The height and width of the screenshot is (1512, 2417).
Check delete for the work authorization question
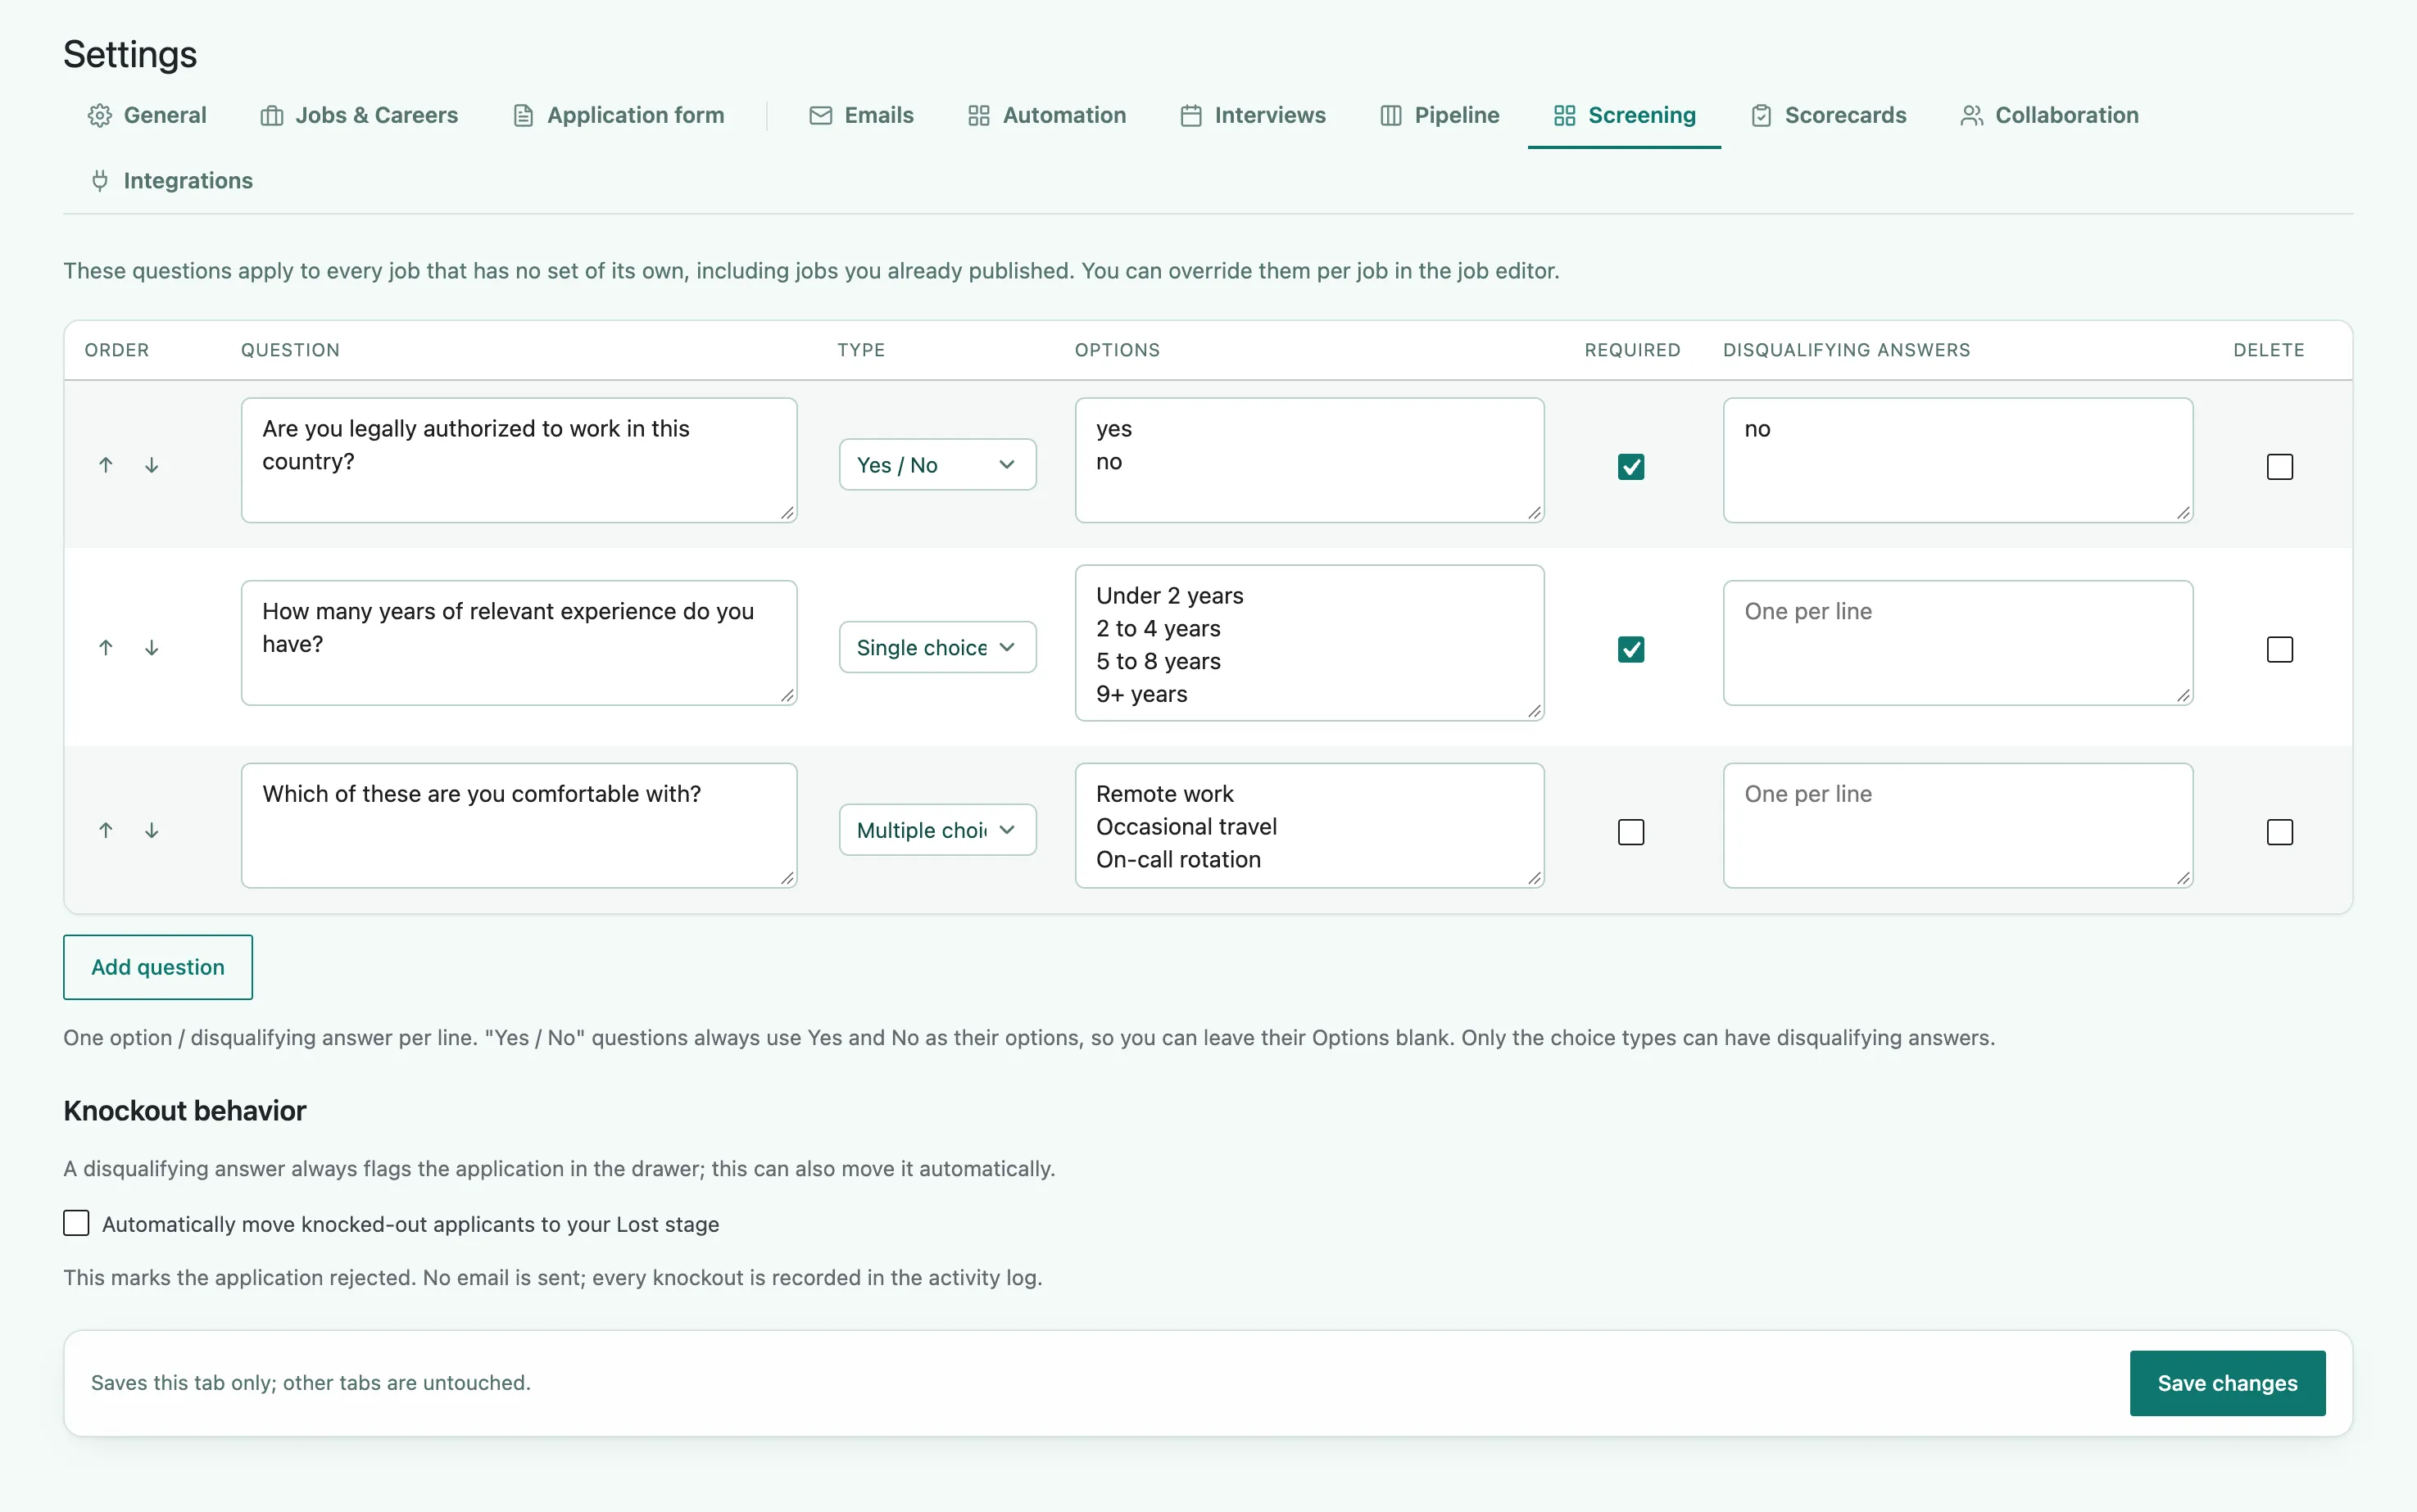(2279, 467)
